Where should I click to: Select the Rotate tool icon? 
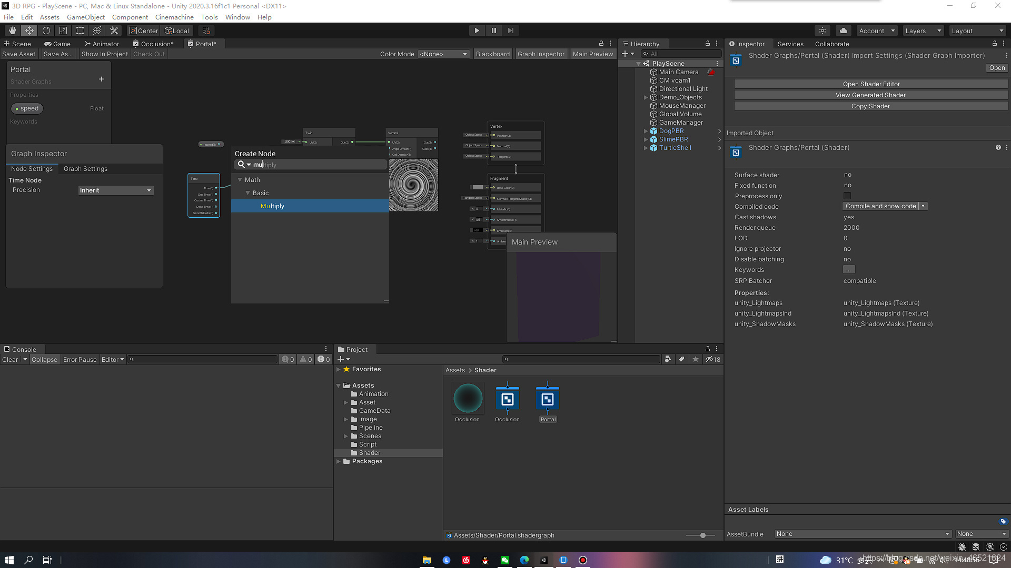pos(46,31)
